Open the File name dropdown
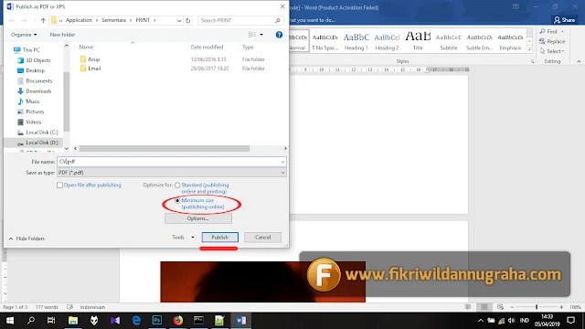The width and height of the screenshot is (585, 329). point(282,162)
